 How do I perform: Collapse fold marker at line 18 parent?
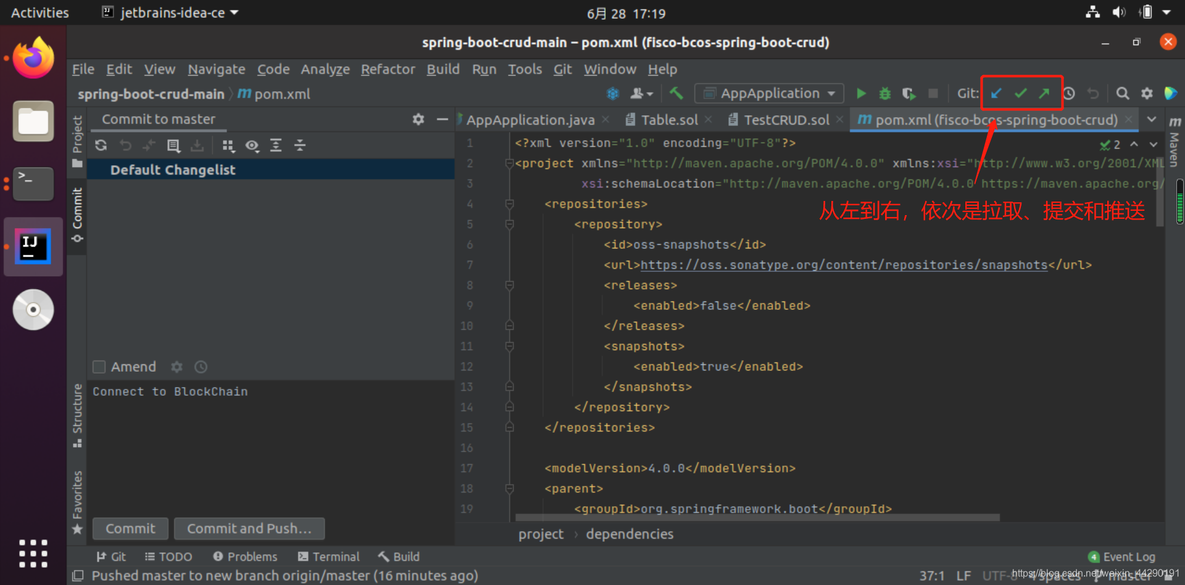[x=510, y=489]
